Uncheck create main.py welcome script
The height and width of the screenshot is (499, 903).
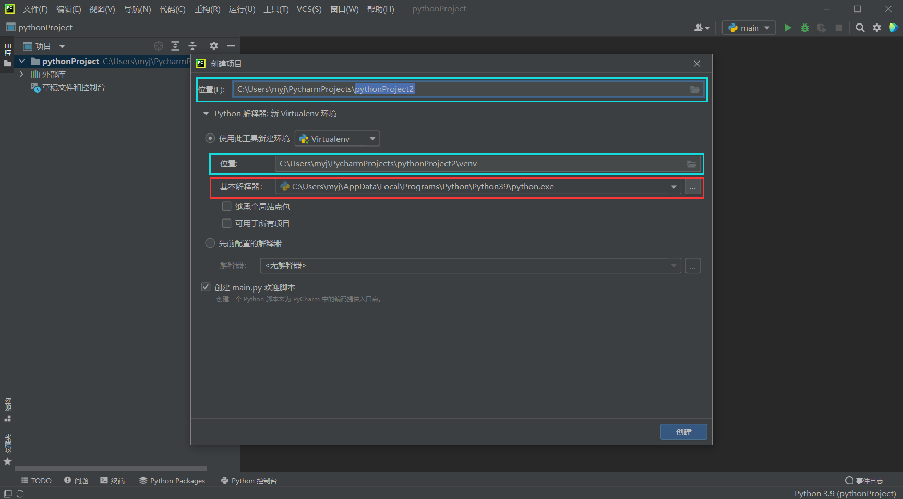tap(206, 287)
